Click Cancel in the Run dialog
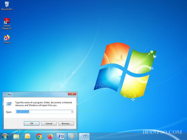Screen dimensions: 187x140 49,123
